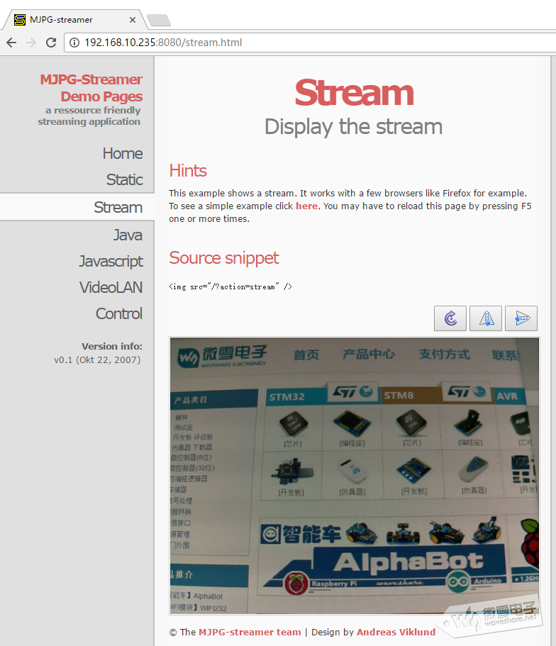Open the Javascript demo page

111,261
